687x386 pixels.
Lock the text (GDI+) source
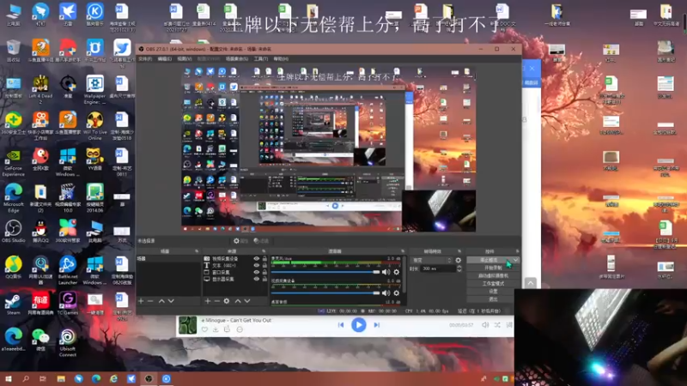(x=264, y=265)
